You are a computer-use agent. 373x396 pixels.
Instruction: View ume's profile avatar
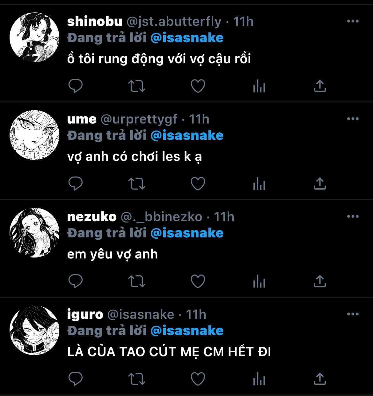tap(34, 135)
